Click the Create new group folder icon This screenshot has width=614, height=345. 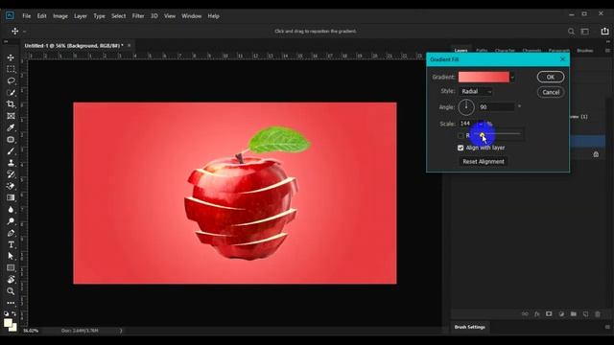click(574, 314)
